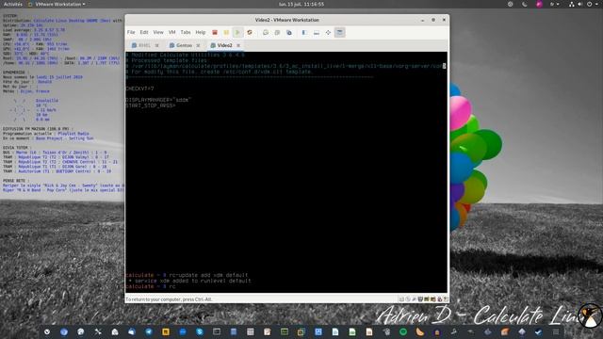Open the snapshot manager toolbar icon
The height and width of the screenshot is (339, 603).
click(289, 33)
